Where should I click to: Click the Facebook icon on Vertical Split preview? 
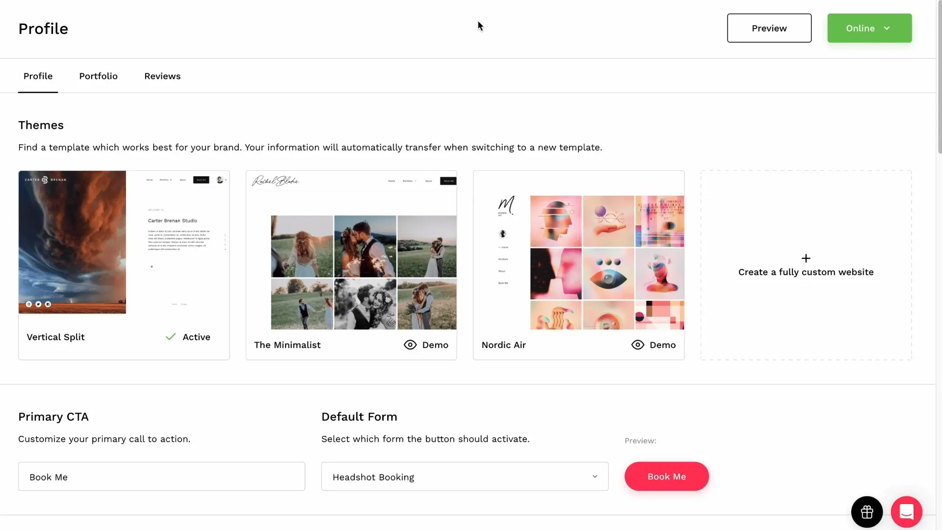point(48,304)
